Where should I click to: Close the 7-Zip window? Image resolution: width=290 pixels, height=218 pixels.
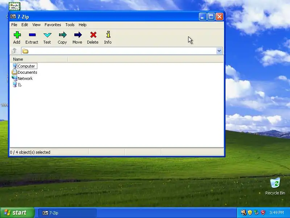pyautogui.click(x=220, y=17)
